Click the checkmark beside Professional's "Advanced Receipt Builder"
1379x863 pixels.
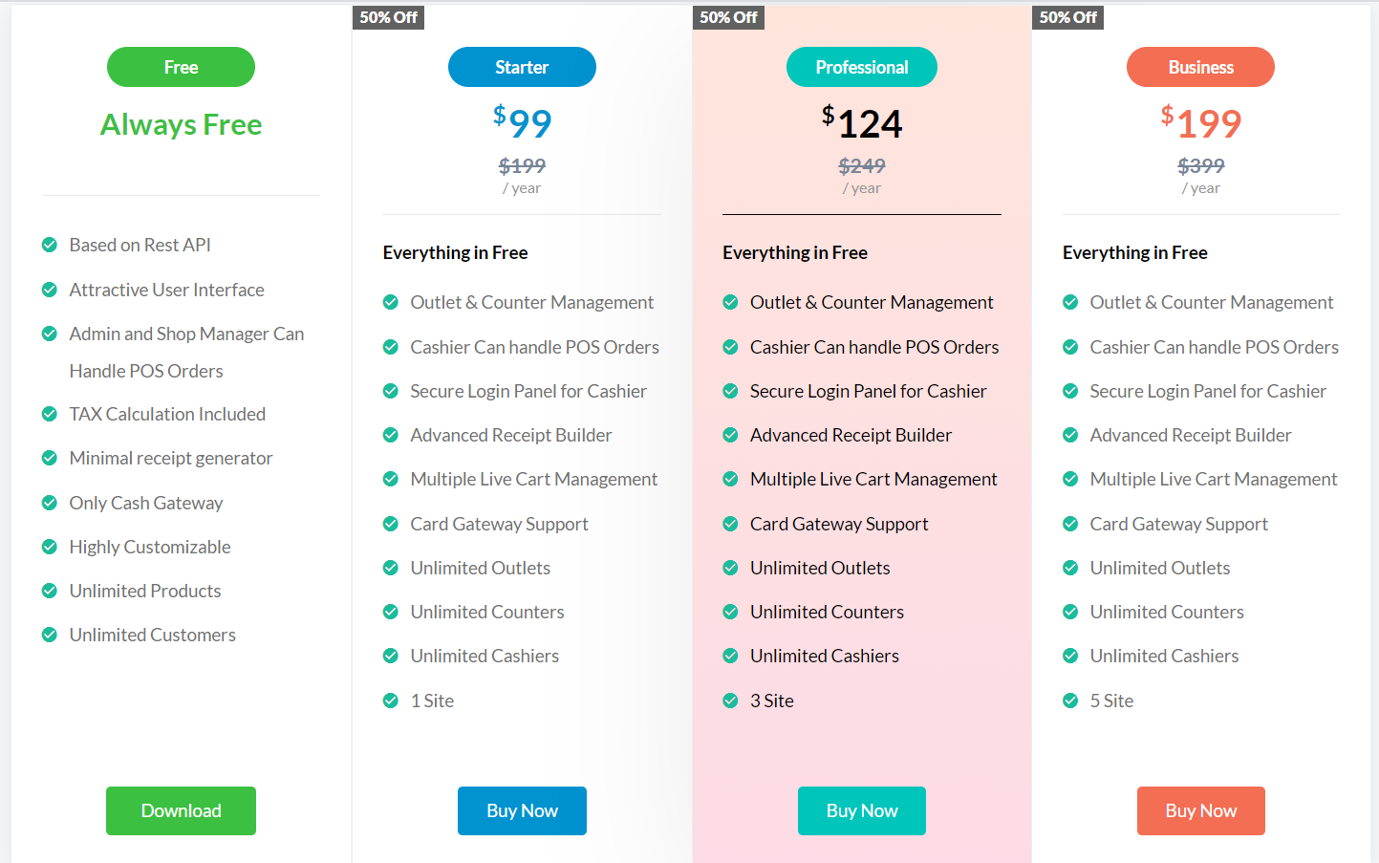(730, 435)
